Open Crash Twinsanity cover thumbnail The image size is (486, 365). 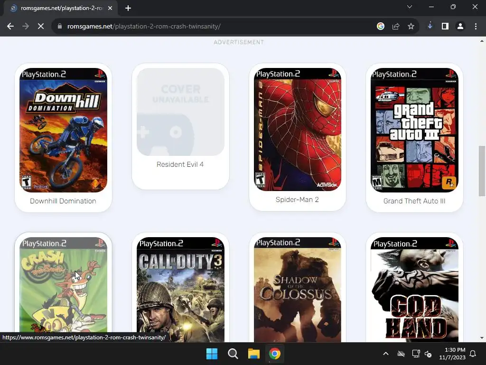point(63,289)
